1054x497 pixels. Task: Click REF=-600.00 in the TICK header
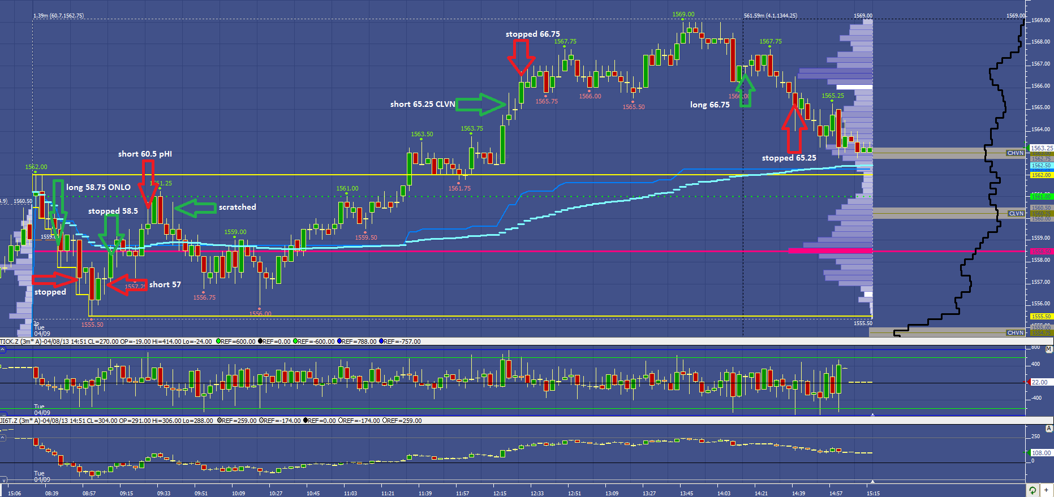click(316, 342)
